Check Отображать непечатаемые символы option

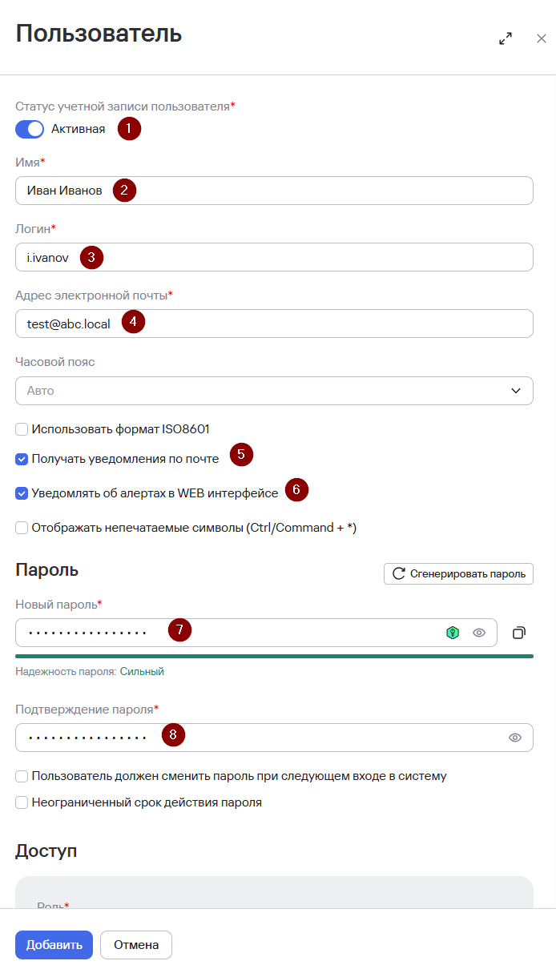coord(22,528)
